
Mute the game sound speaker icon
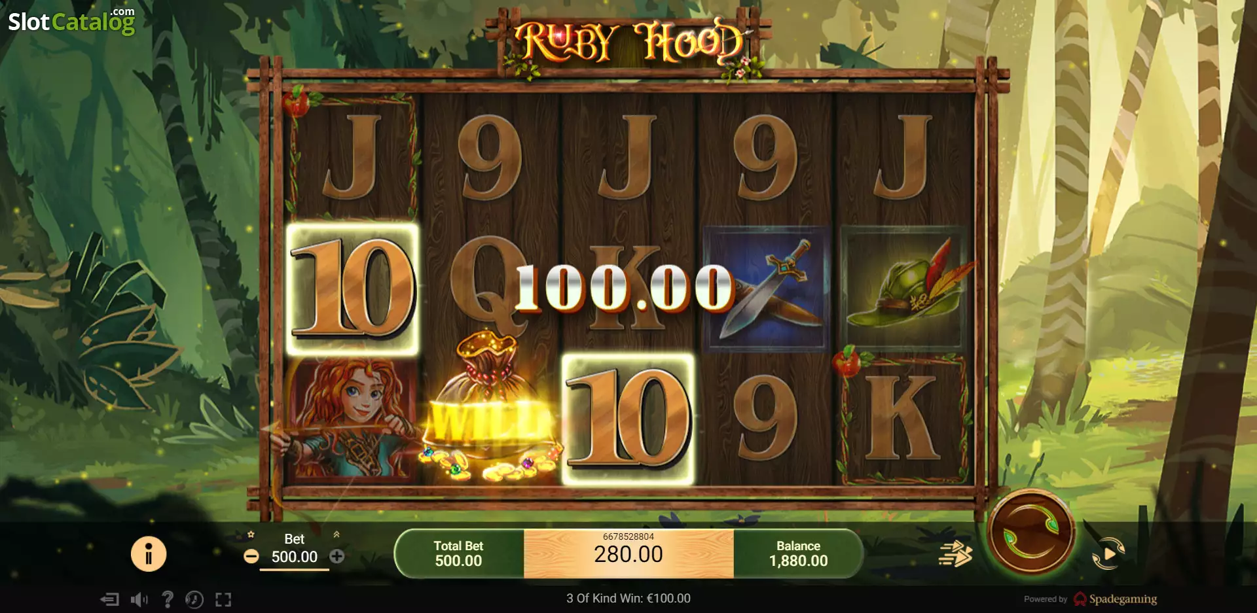point(139,599)
